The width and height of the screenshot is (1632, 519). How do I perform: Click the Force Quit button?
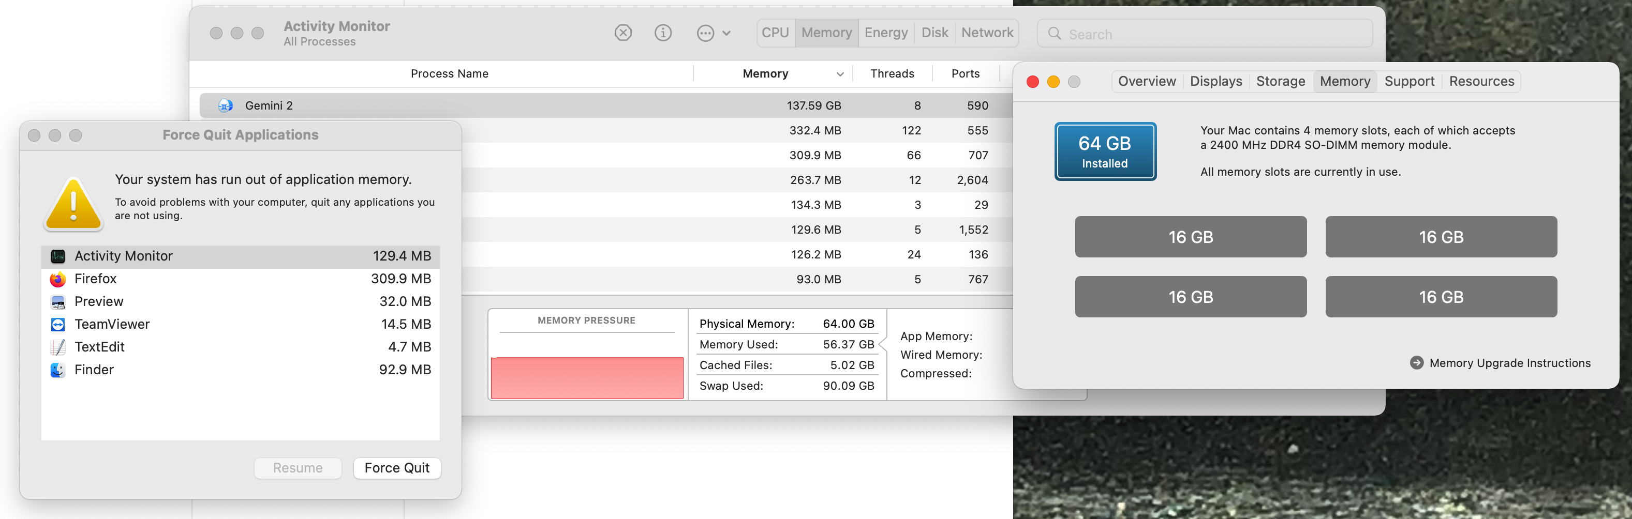[396, 468]
